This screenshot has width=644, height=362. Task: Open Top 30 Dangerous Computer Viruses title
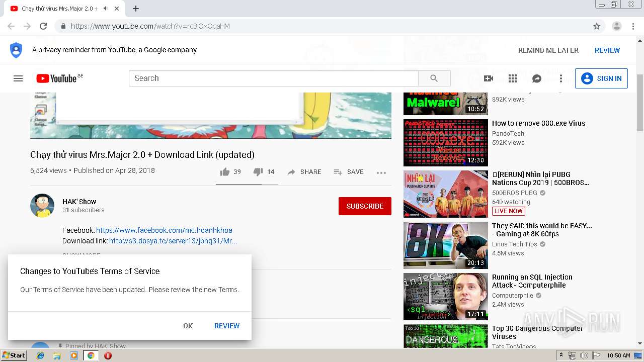click(537, 332)
